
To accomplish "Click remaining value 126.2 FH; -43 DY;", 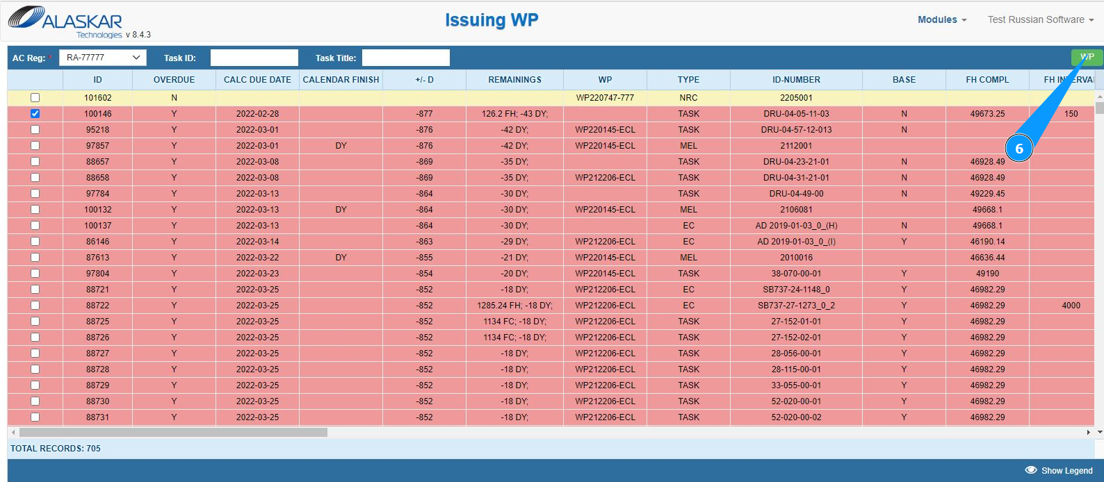I will tap(515, 114).
